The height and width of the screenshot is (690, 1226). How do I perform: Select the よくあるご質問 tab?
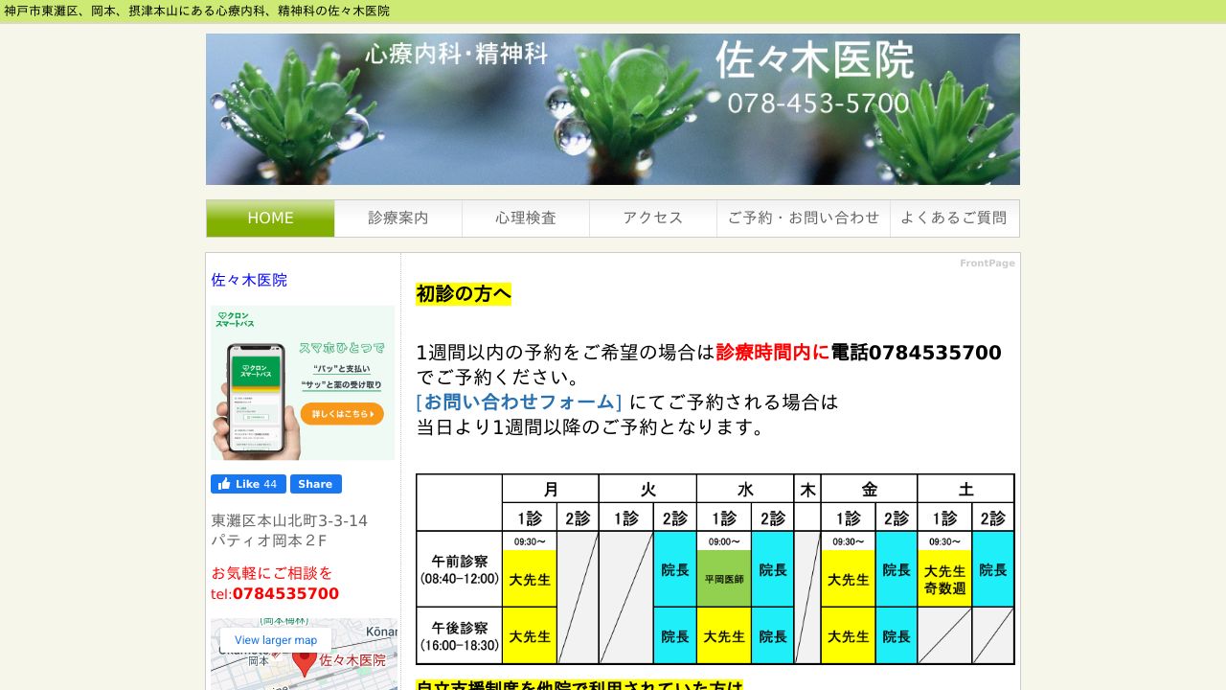(x=954, y=218)
